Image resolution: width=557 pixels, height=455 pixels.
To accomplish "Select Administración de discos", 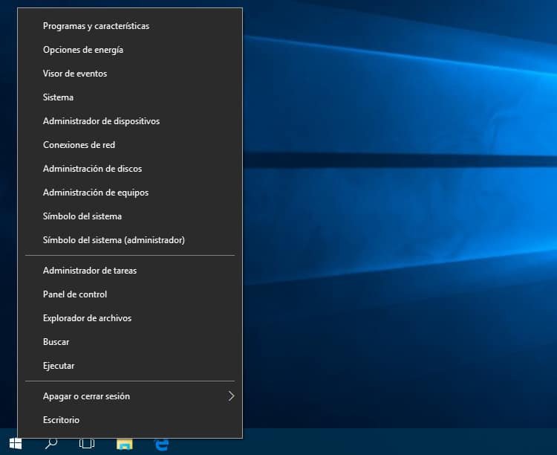I will click(x=130, y=169).
